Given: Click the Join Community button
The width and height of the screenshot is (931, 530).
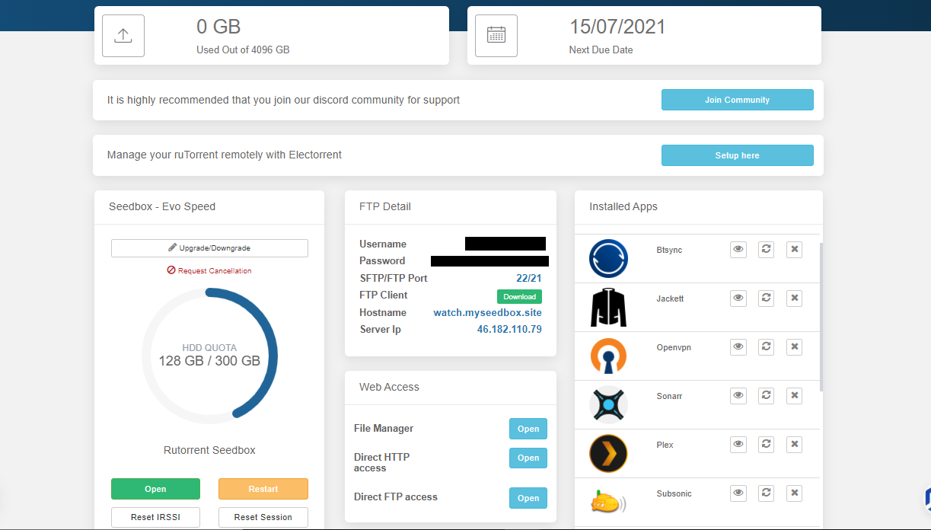Looking at the screenshot, I should point(737,100).
